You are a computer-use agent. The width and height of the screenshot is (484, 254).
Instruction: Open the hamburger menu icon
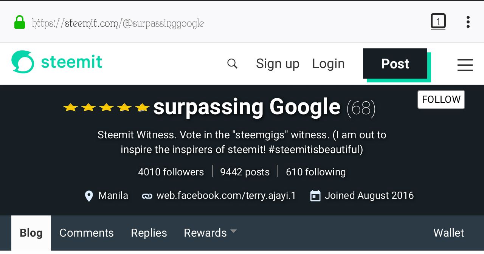click(465, 65)
